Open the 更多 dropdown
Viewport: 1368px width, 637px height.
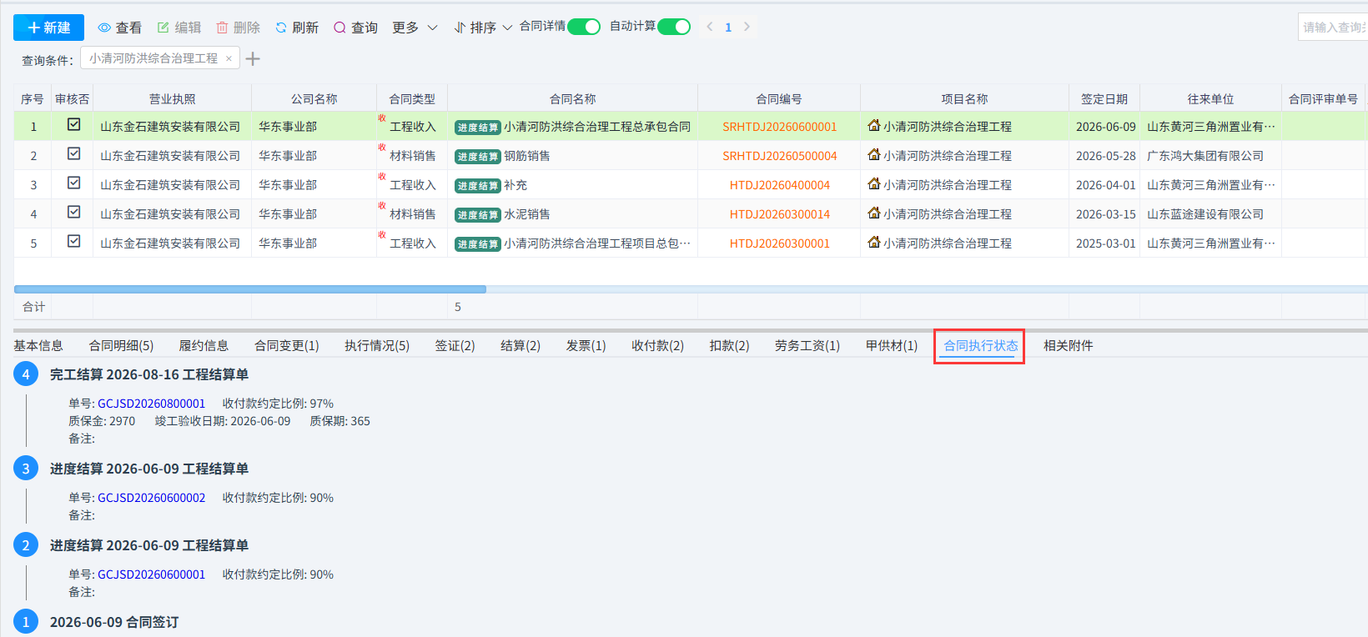point(415,28)
